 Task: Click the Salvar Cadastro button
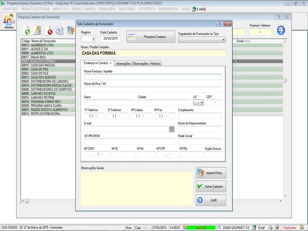coord(211,186)
